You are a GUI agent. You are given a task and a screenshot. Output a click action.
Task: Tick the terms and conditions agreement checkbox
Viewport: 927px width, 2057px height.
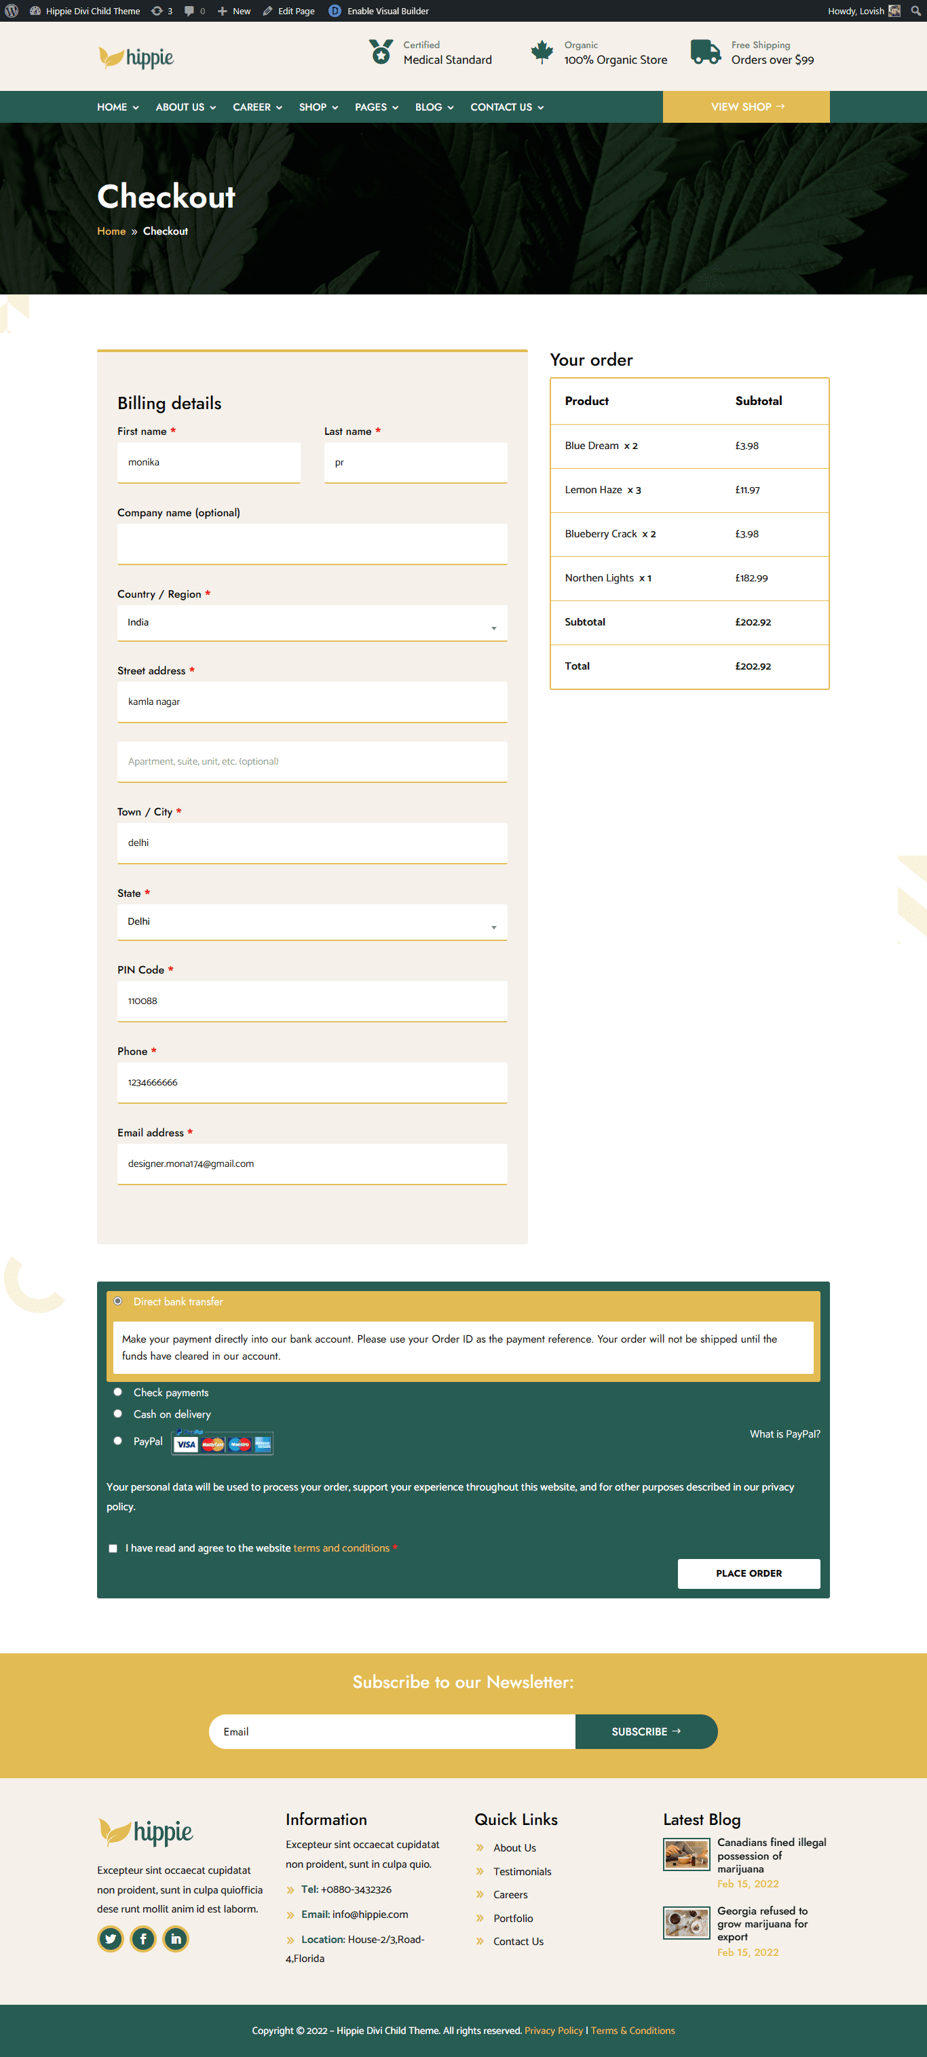point(113,1547)
